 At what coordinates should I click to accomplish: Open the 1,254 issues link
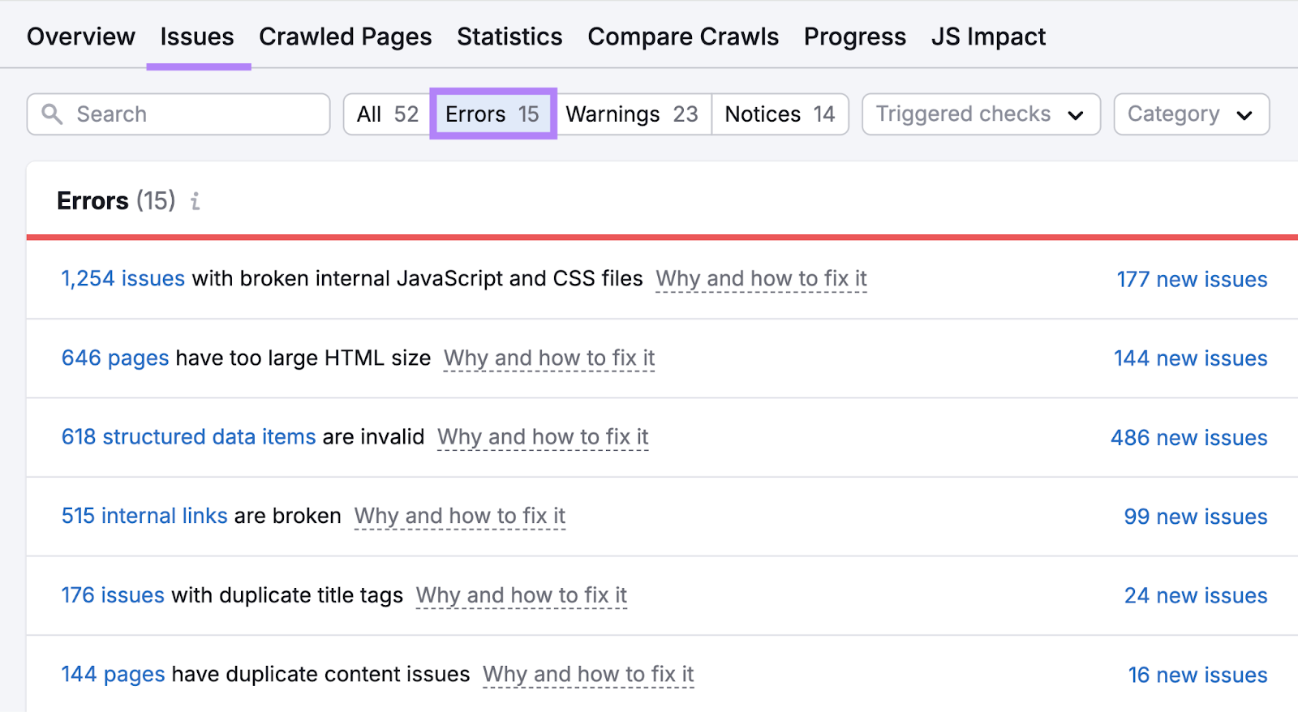click(123, 278)
